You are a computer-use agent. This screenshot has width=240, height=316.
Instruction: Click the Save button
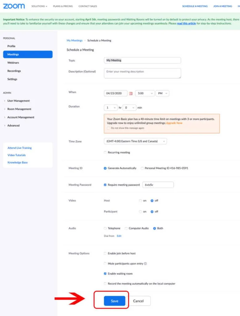click(x=115, y=301)
